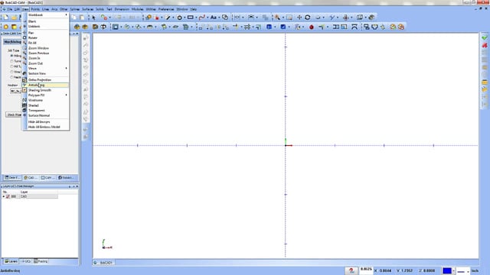
Task: Select the Milling job type radio button
Action: coord(12,56)
